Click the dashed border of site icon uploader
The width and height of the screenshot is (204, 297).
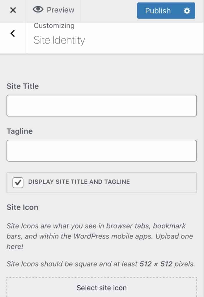click(x=102, y=278)
